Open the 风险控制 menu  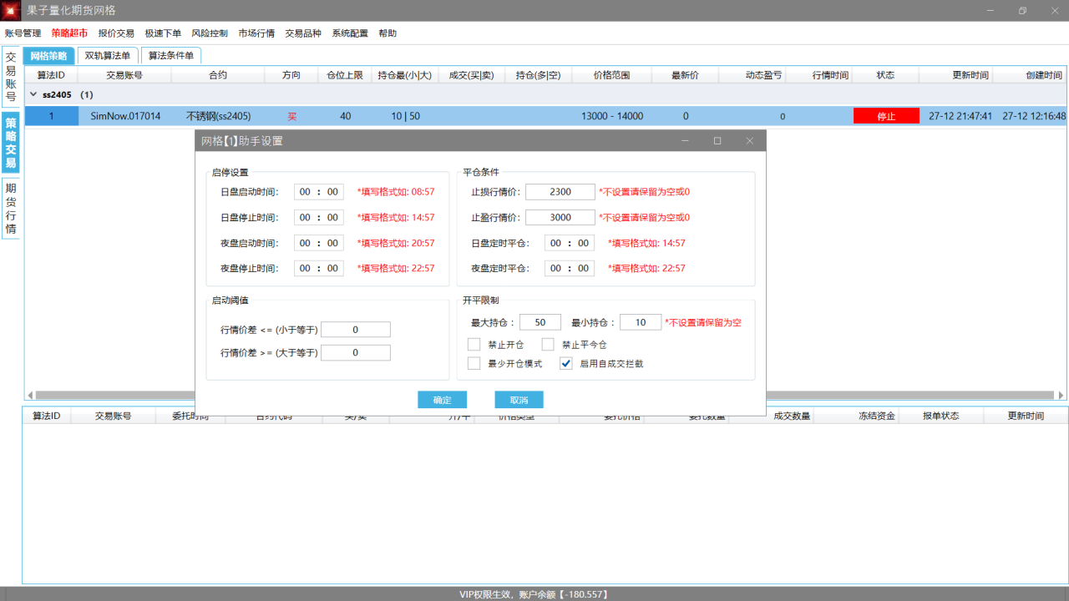[209, 33]
